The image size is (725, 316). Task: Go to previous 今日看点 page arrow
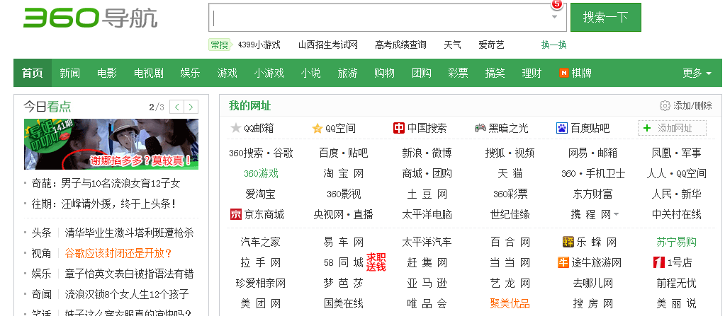coord(176,107)
